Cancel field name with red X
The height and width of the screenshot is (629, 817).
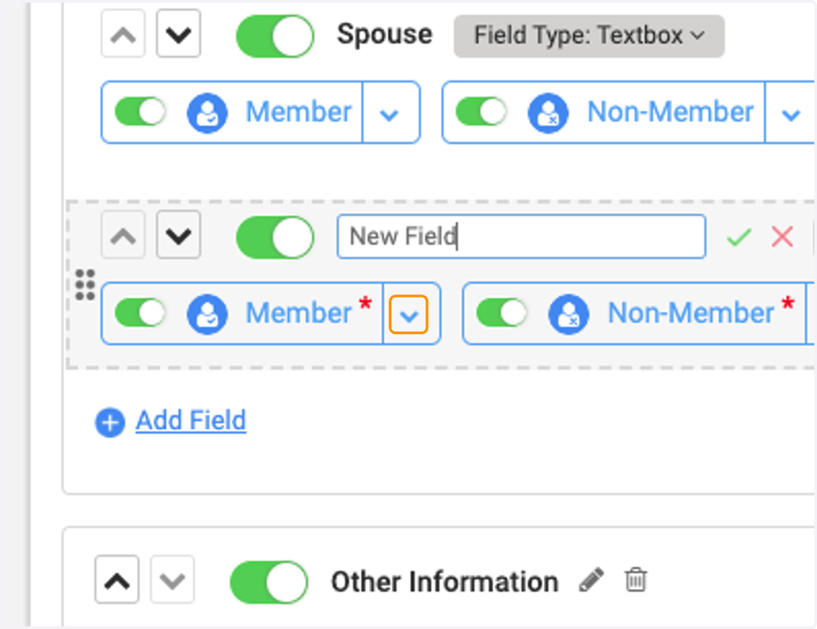782,237
